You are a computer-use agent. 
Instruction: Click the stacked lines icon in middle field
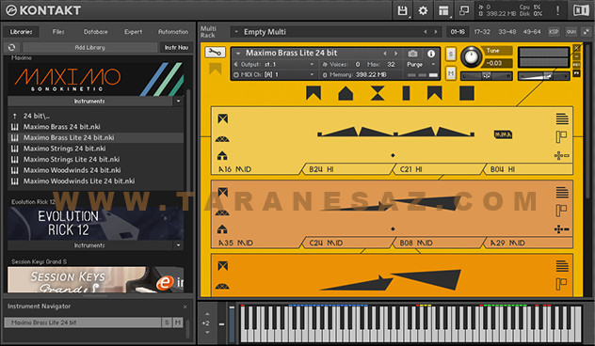pos(562,193)
